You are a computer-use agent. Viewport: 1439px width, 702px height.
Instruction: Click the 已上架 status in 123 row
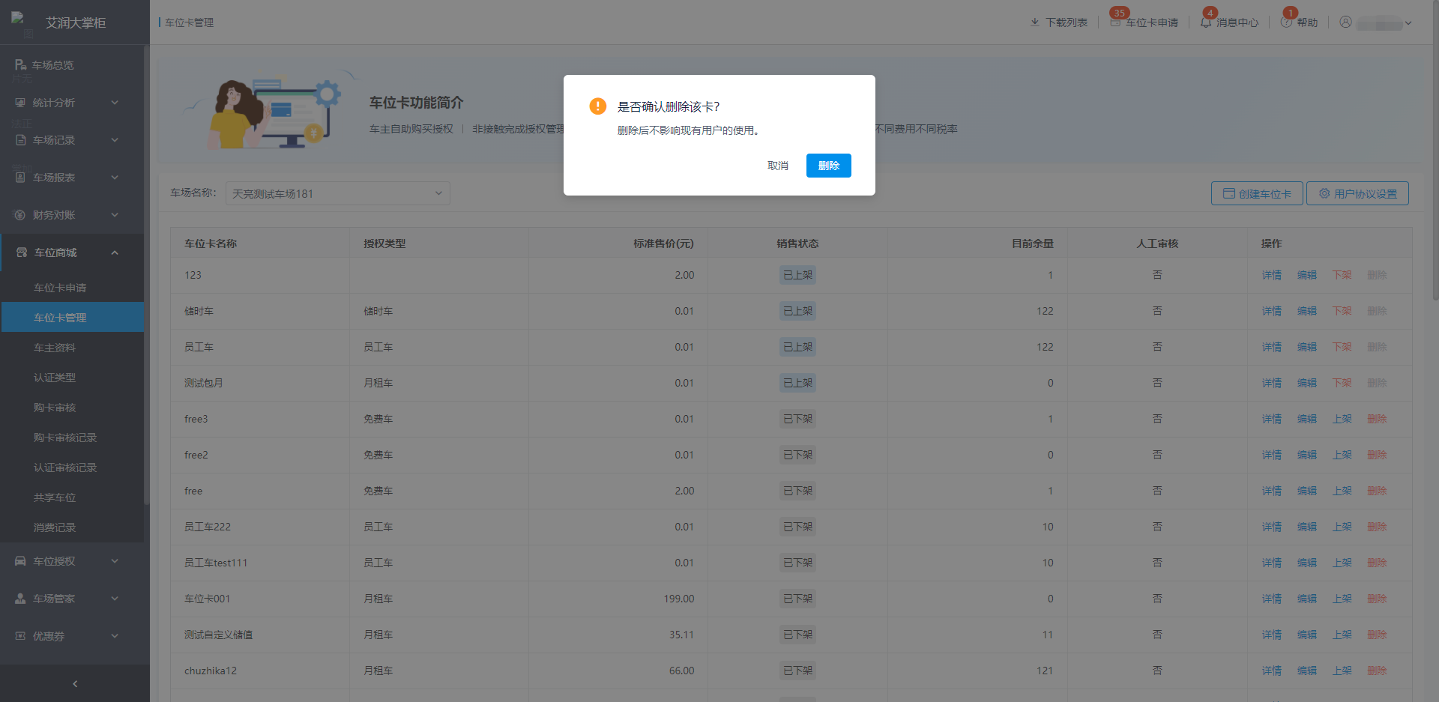click(797, 275)
